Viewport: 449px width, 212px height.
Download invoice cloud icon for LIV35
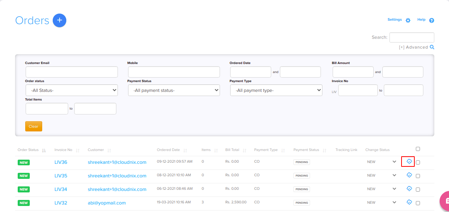pos(409,175)
